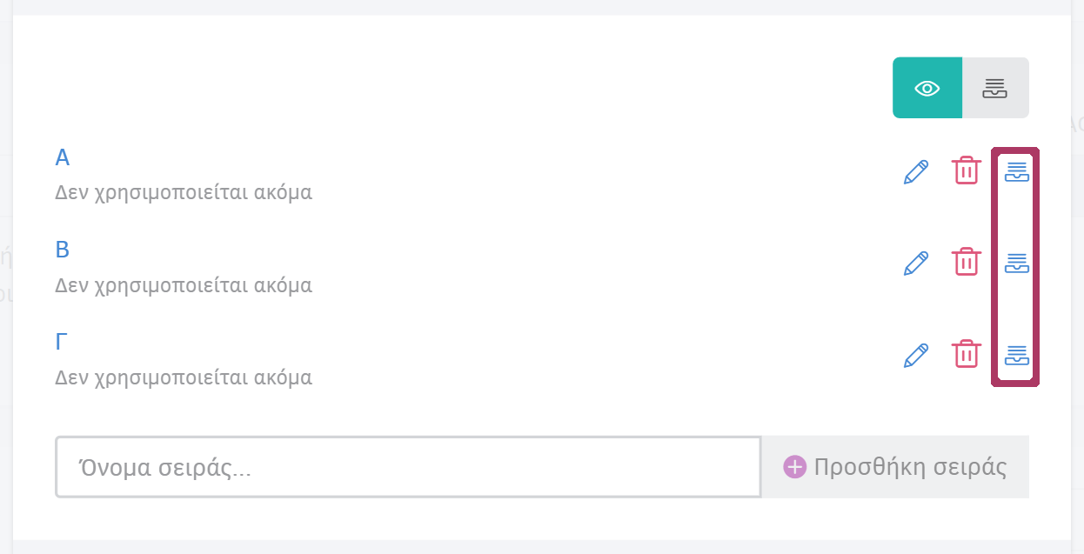This screenshot has width=1084, height=554.
Task: Focus the Όνομα σειράς text field
Action: coord(408,467)
